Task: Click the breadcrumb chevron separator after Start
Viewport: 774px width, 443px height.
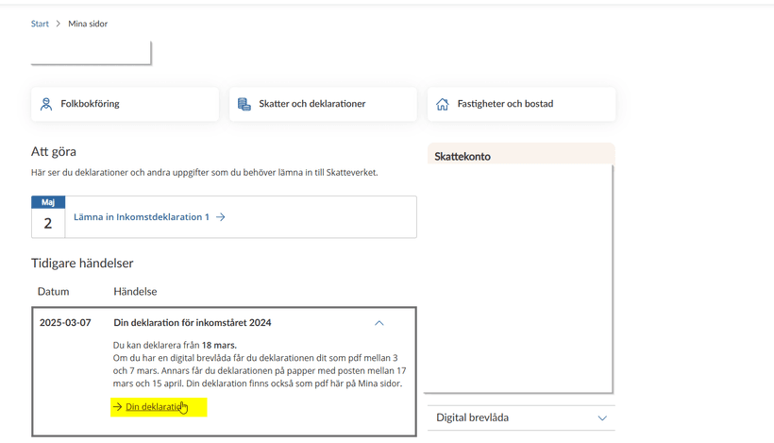Action: coord(59,24)
